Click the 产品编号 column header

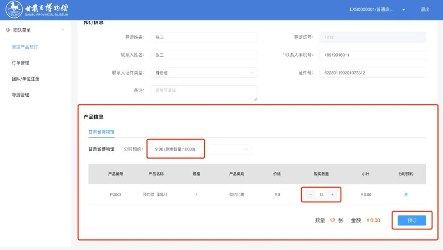point(116,174)
